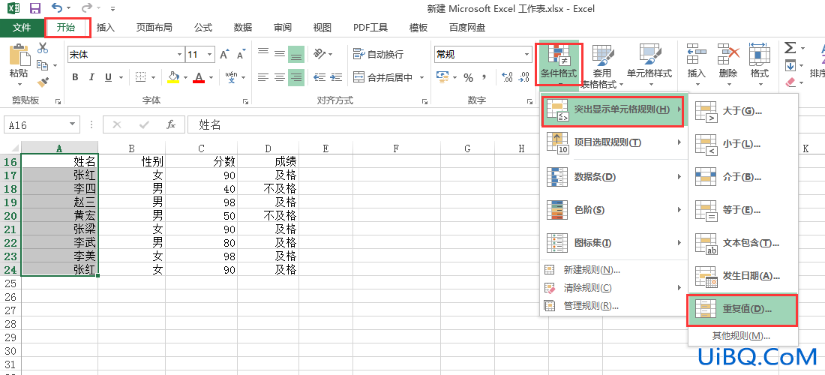Toggle 自动换行 wrap text
The image size is (825, 375).
click(x=378, y=54)
